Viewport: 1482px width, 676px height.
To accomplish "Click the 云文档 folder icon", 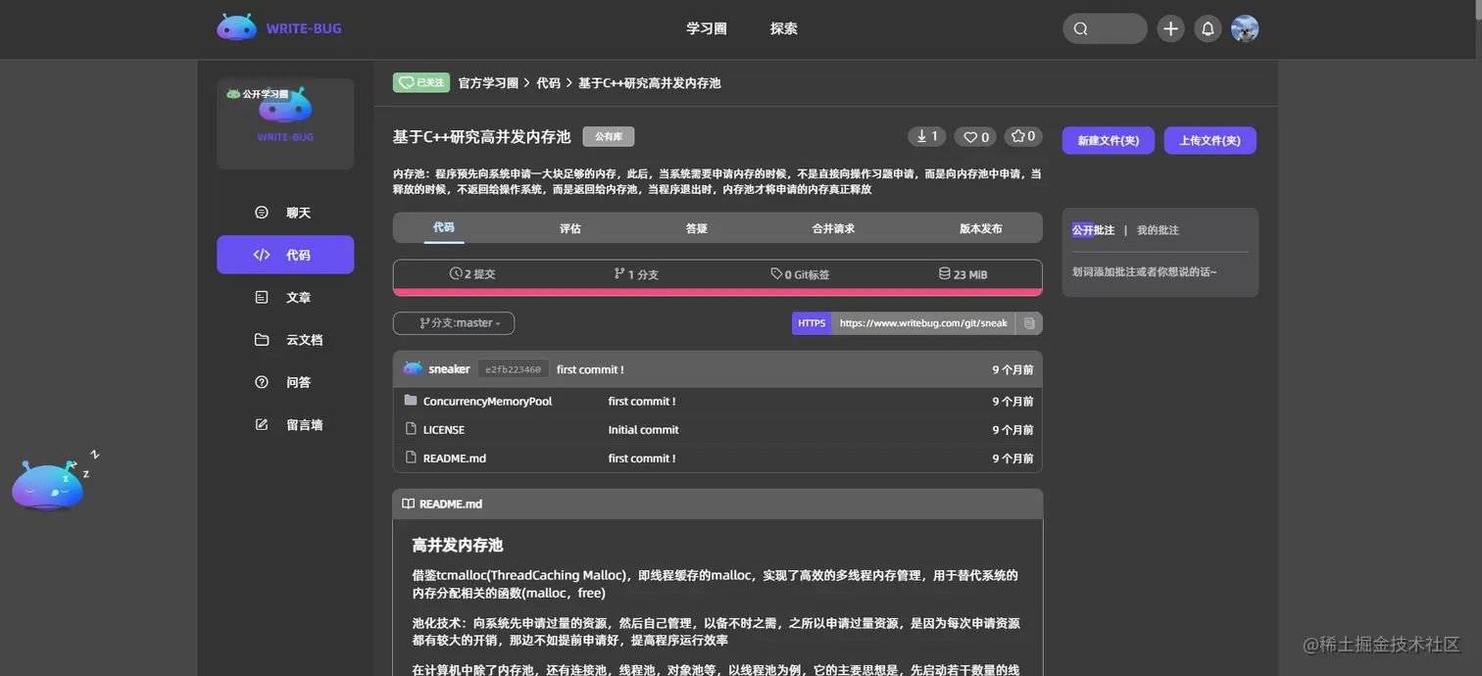I will coord(262,340).
